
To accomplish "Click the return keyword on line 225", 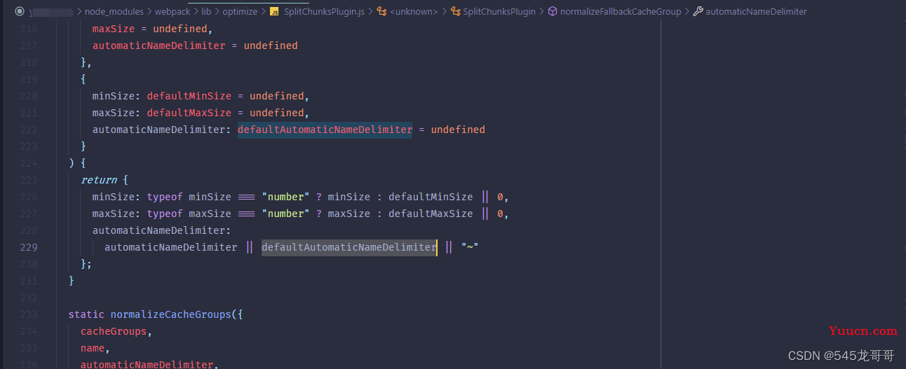I will coord(99,180).
